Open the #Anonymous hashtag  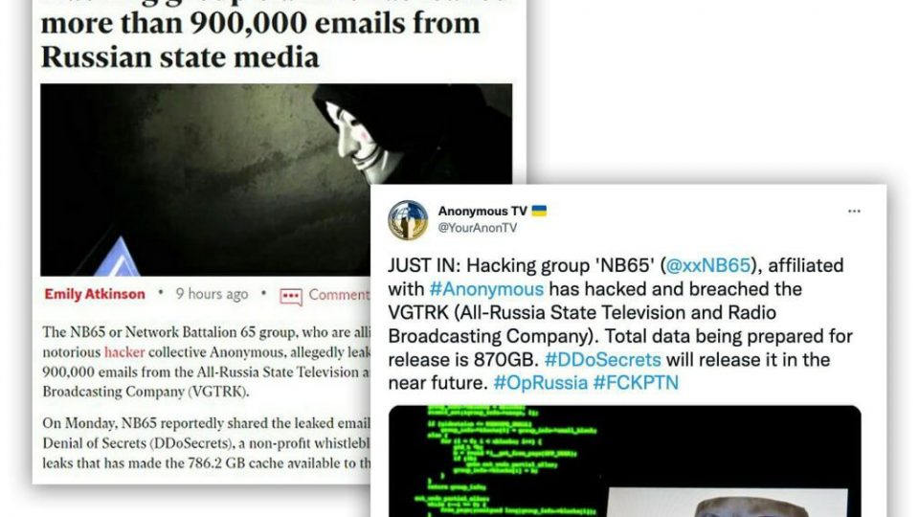pos(486,289)
